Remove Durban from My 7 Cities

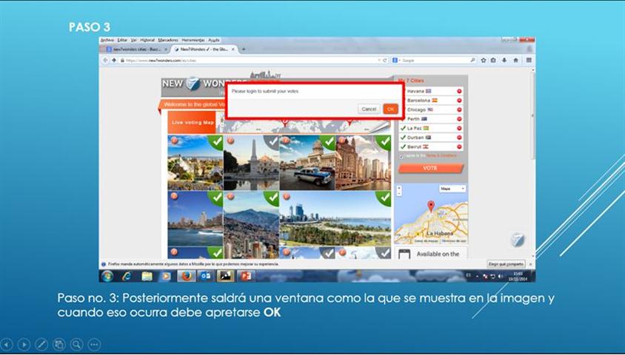[x=459, y=138]
